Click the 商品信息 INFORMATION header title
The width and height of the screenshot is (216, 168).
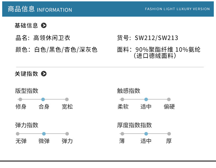(40, 9)
